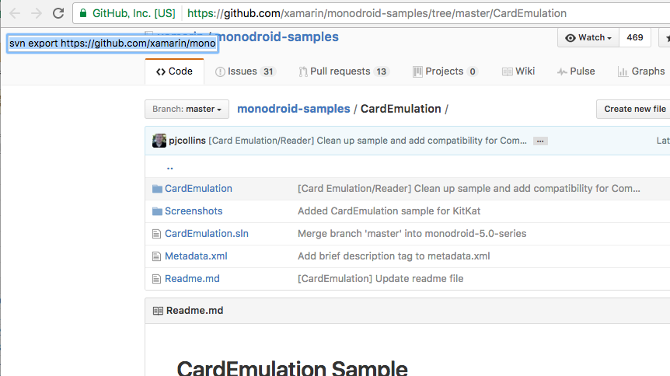Click monodroid-samples breadcrumb link

(294, 109)
